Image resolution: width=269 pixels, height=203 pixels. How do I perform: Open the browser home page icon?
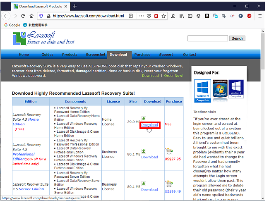click(x=31, y=16)
